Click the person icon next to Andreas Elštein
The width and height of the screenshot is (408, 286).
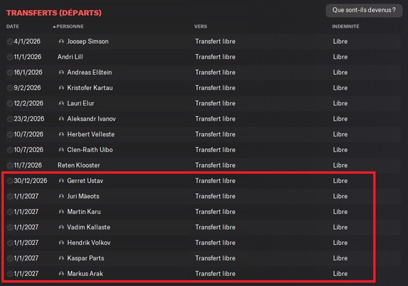point(61,72)
